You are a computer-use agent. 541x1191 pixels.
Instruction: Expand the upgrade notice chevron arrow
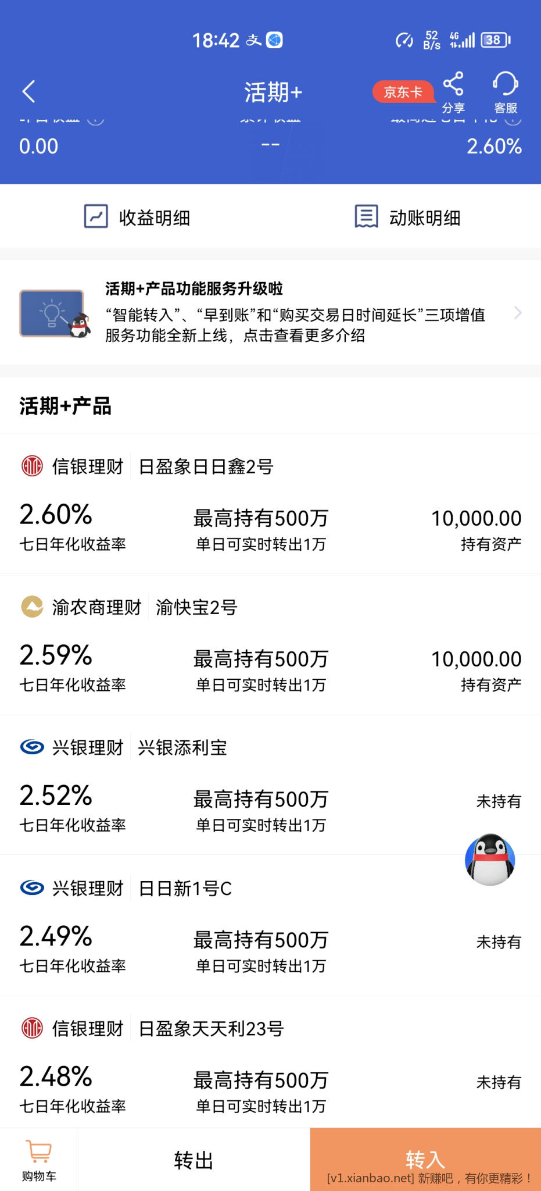click(518, 313)
